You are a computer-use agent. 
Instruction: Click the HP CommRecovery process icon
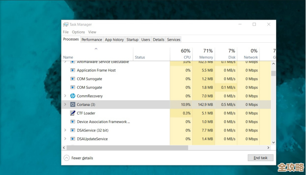click(73, 96)
